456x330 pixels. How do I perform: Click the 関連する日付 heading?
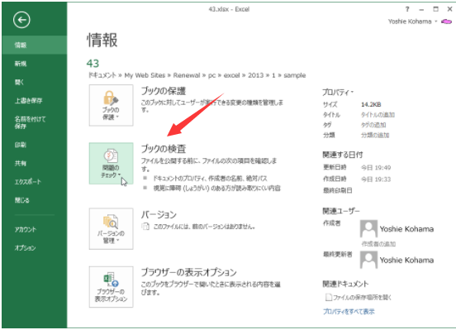[343, 155]
